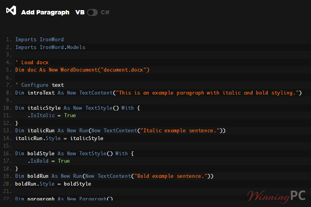Viewport: 311px width, 207px height.
Task: Click the "Imports IronWord" code line 1
Action: 39,40
